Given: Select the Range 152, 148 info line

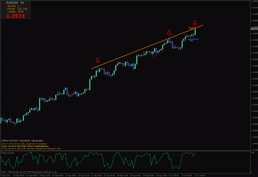Looking at the screenshot, I should tap(17, 9).
